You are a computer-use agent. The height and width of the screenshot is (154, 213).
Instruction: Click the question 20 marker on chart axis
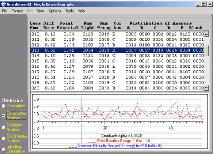(x=105, y=128)
